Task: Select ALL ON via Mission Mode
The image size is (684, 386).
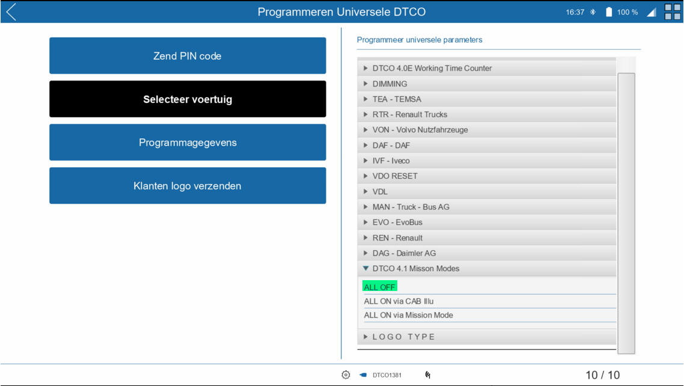Action: pyautogui.click(x=408, y=315)
